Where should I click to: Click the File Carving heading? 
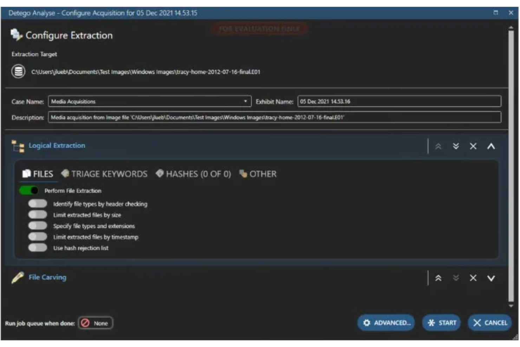pos(47,277)
